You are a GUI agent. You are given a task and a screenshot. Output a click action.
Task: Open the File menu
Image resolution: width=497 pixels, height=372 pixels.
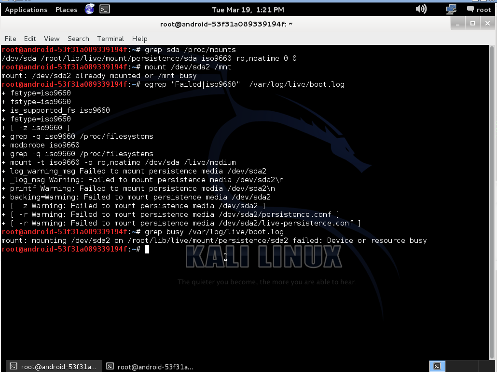pos(11,39)
